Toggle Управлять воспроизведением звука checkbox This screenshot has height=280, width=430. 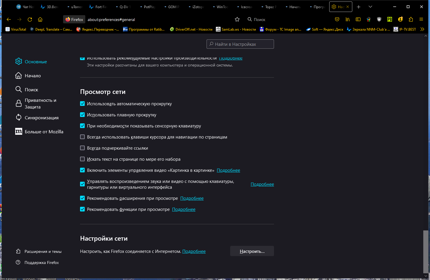[x=82, y=184]
